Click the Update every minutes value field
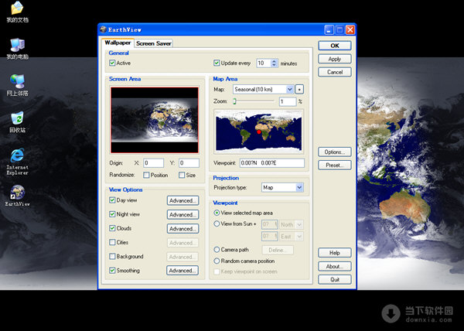This screenshot has height=331, width=464. [264, 63]
